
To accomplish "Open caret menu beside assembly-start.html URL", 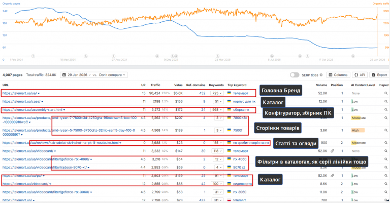I will click(x=64, y=110).
